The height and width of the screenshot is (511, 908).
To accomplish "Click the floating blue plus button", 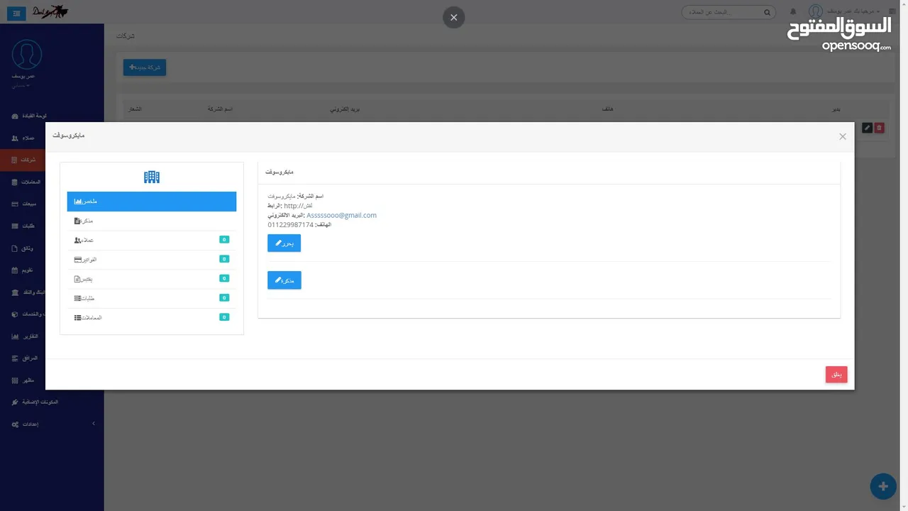I will tap(883, 486).
